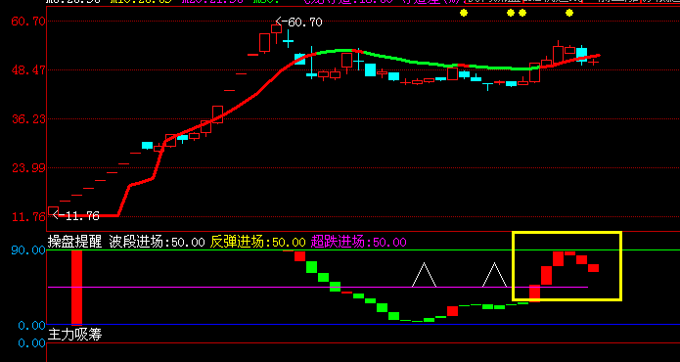Screen dimensions: 680x362
Task: Click the 48.47 price axis label
Action: [x=28, y=69]
